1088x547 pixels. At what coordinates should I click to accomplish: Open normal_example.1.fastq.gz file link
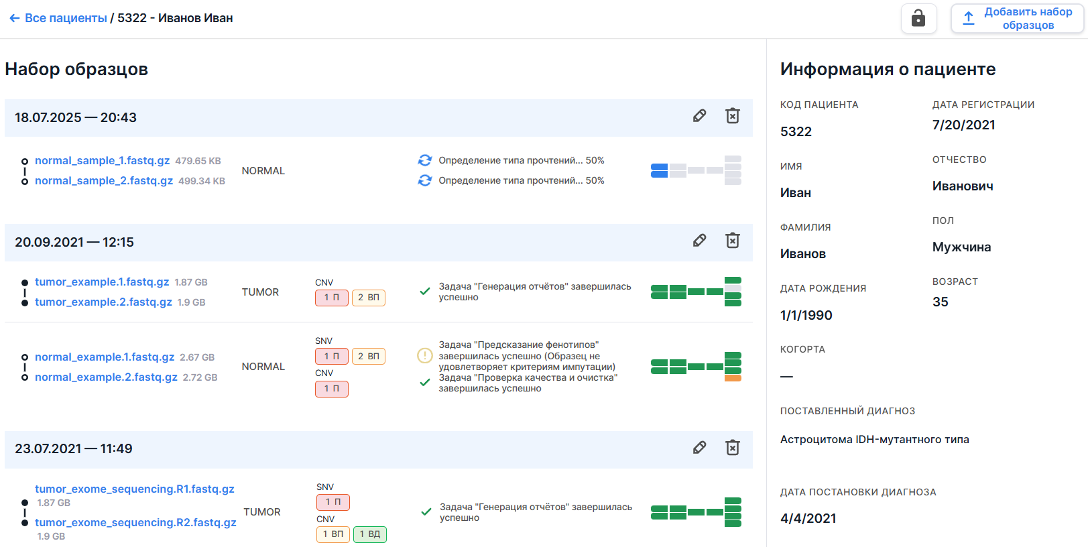click(105, 357)
